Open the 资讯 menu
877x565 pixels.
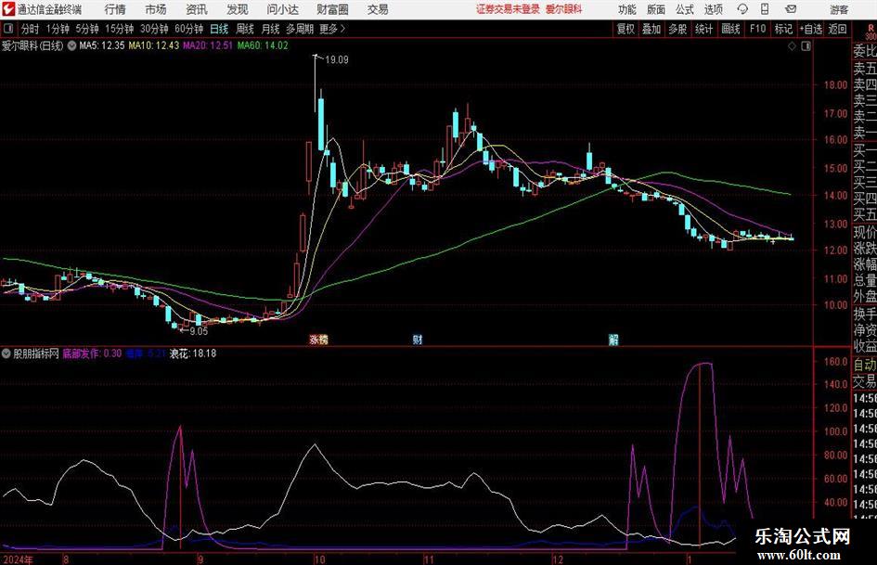[x=197, y=9]
